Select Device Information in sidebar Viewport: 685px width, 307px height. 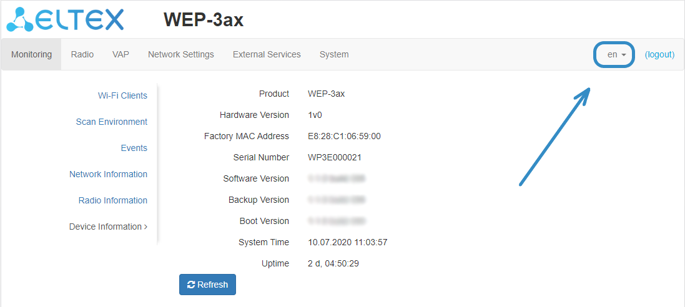point(107,227)
